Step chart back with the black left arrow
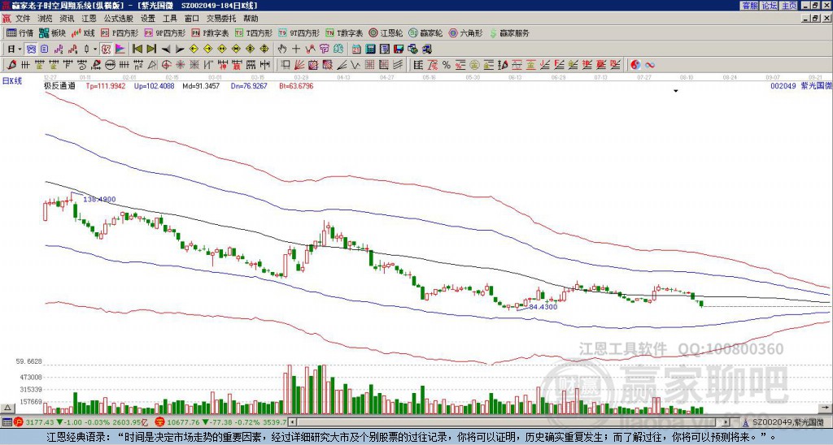Image resolution: width=833 pixels, height=445 pixels. tap(165, 50)
